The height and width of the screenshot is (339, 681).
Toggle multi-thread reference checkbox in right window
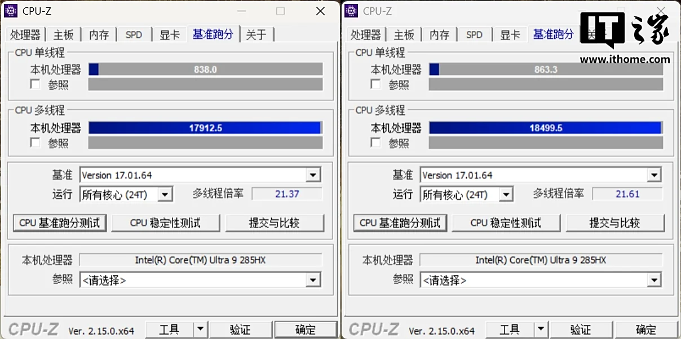[376, 143]
